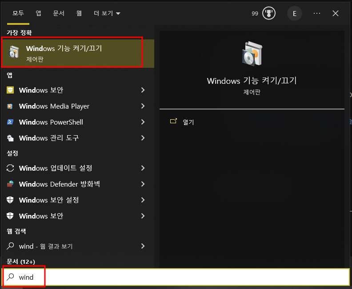This screenshot has width=352, height=289.
Task: Expand Windows 보안 app chevron
Action: click(x=143, y=90)
